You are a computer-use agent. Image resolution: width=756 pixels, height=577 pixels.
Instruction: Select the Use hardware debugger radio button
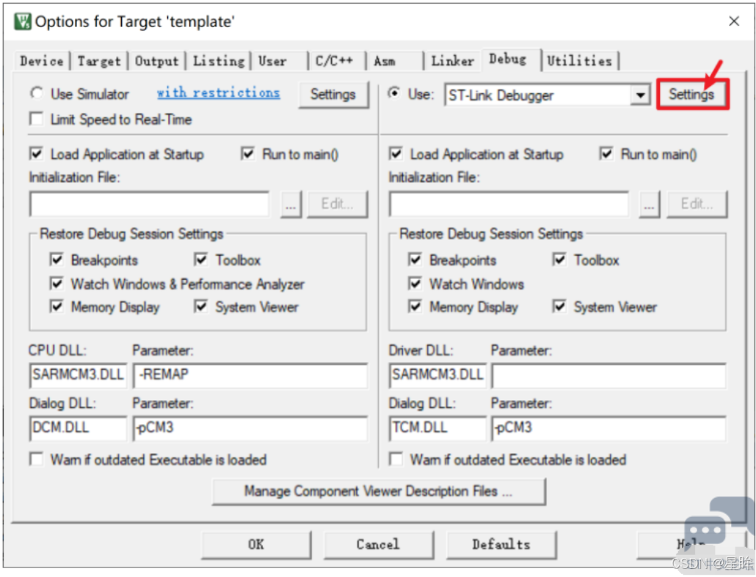click(x=394, y=93)
